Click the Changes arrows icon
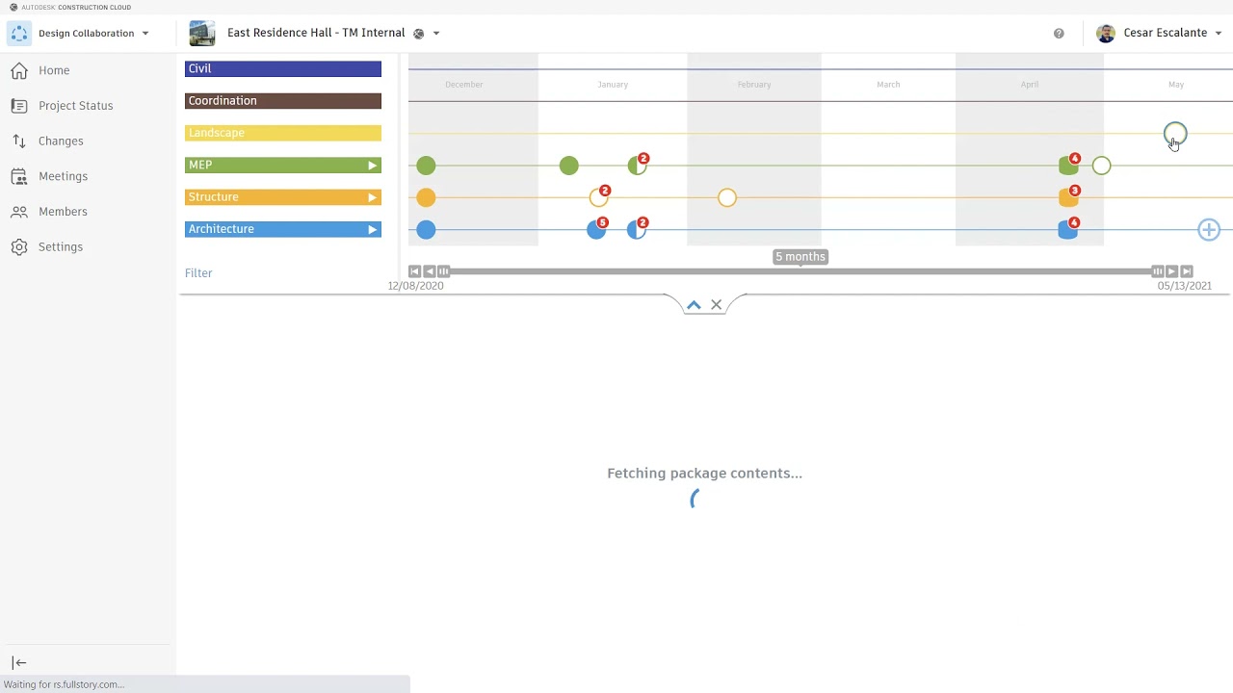Image resolution: width=1233 pixels, height=693 pixels. pyautogui.click(x=19, y=141)
